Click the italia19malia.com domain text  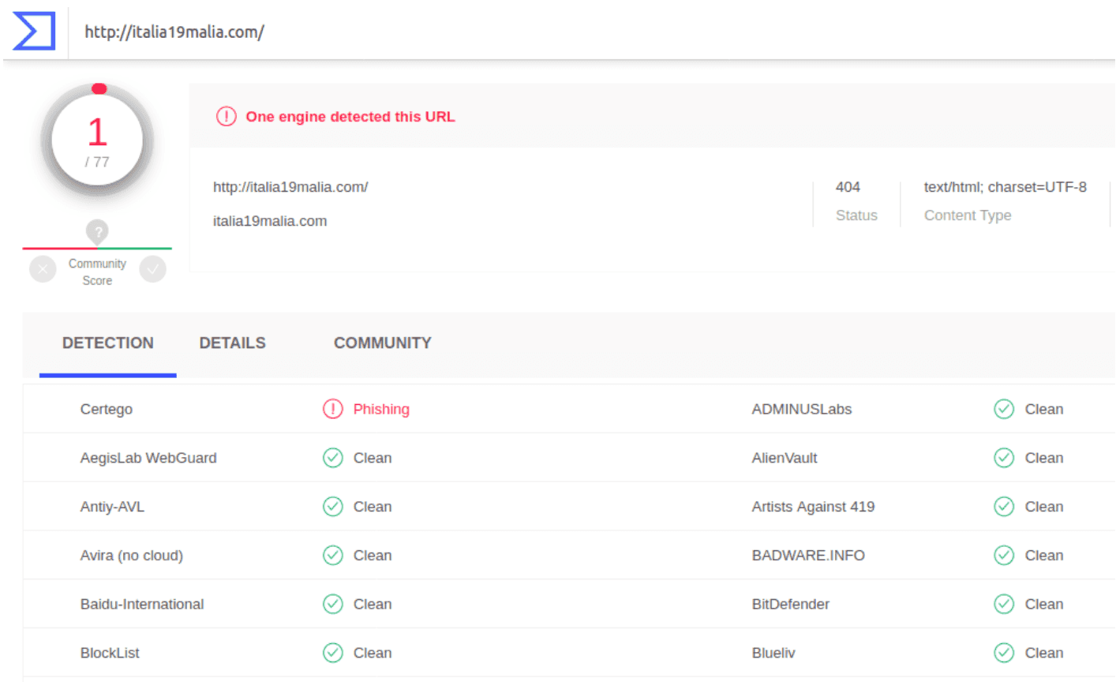(270, 221)
